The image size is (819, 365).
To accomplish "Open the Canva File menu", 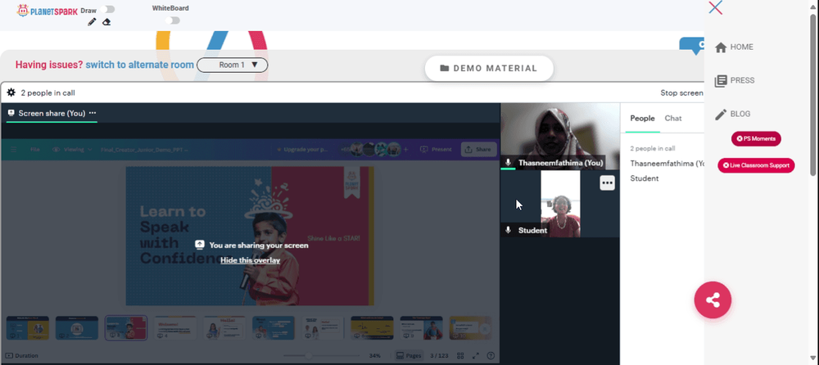I will point(35,149).
